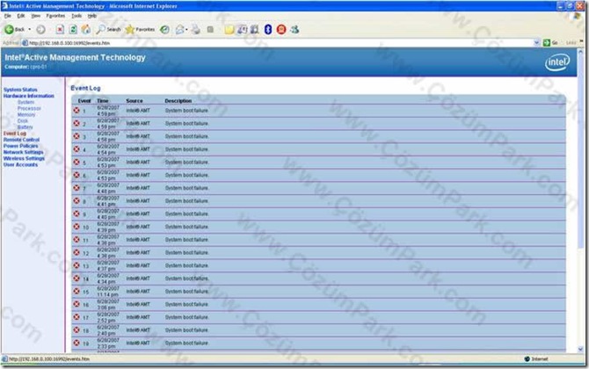Click event 3's System boot failure text
The image size is (589, 369).
click(x=186, y=136)
